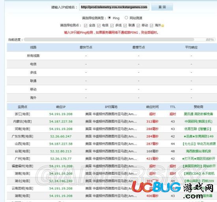The image size is (217, 202).
Task: Toggle the 全选 checkbox
Action: tap(86, 26)
